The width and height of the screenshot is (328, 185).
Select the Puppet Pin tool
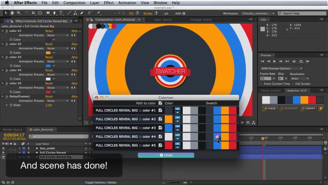point(98,13)
